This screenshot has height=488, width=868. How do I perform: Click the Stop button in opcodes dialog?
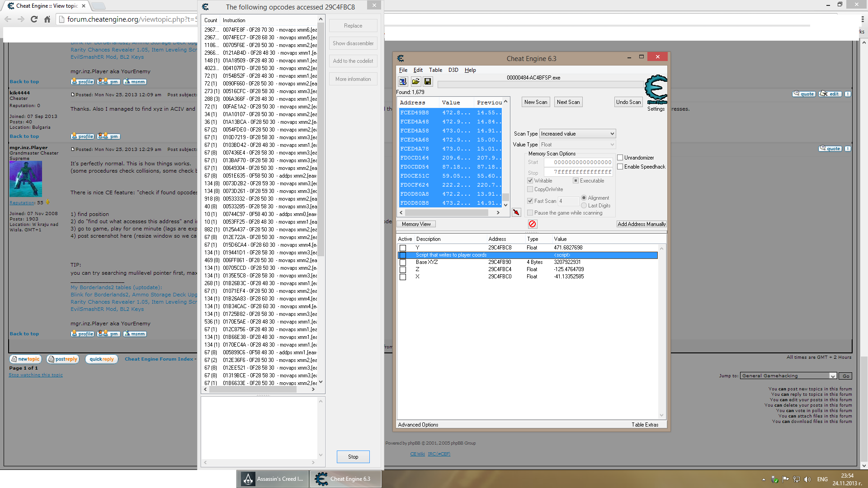(353, 456)
